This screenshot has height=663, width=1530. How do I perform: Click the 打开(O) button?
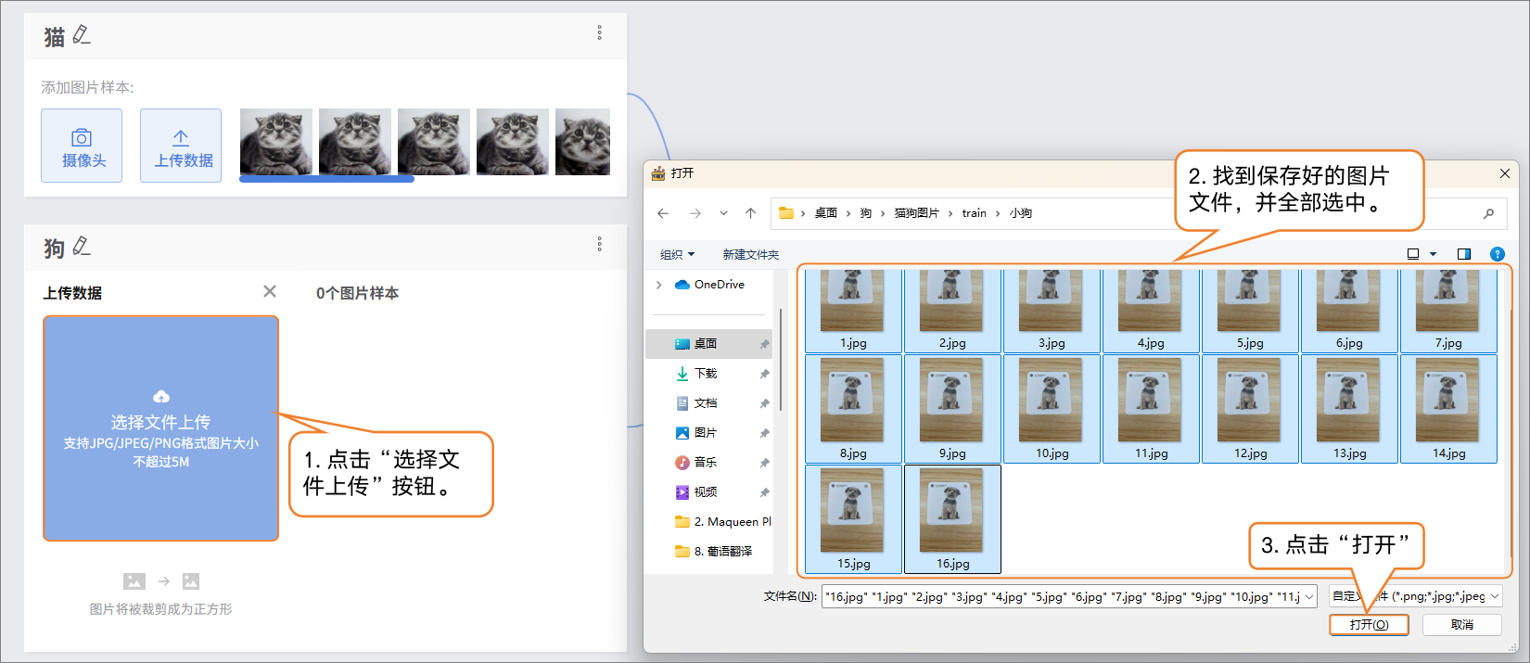click(1369, 625)
